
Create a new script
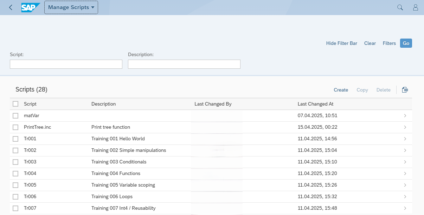341,90
